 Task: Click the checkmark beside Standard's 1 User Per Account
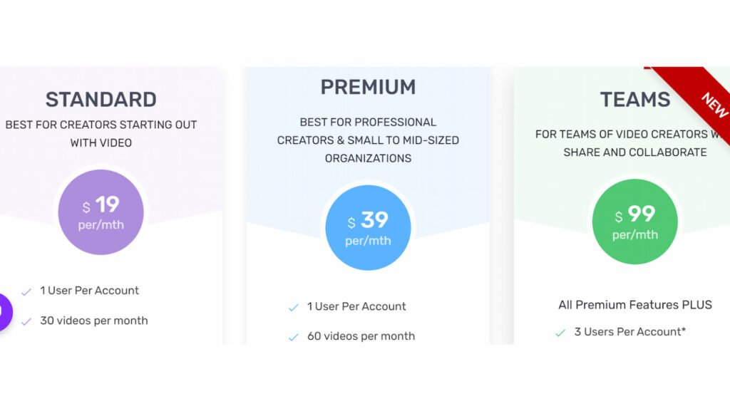pyautogui.click(x=26, y=291)
